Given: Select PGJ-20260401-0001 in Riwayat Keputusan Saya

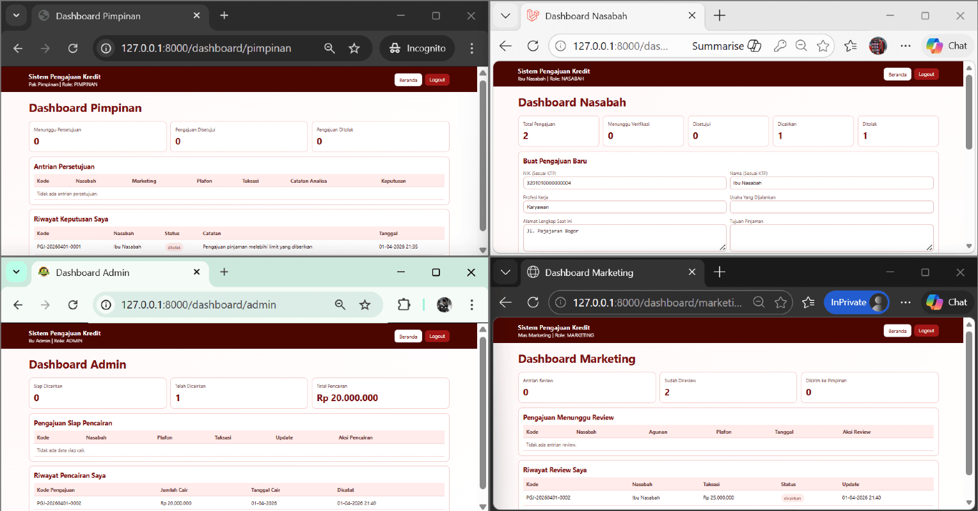Looking at the screenshot, I should coord(59,247).
